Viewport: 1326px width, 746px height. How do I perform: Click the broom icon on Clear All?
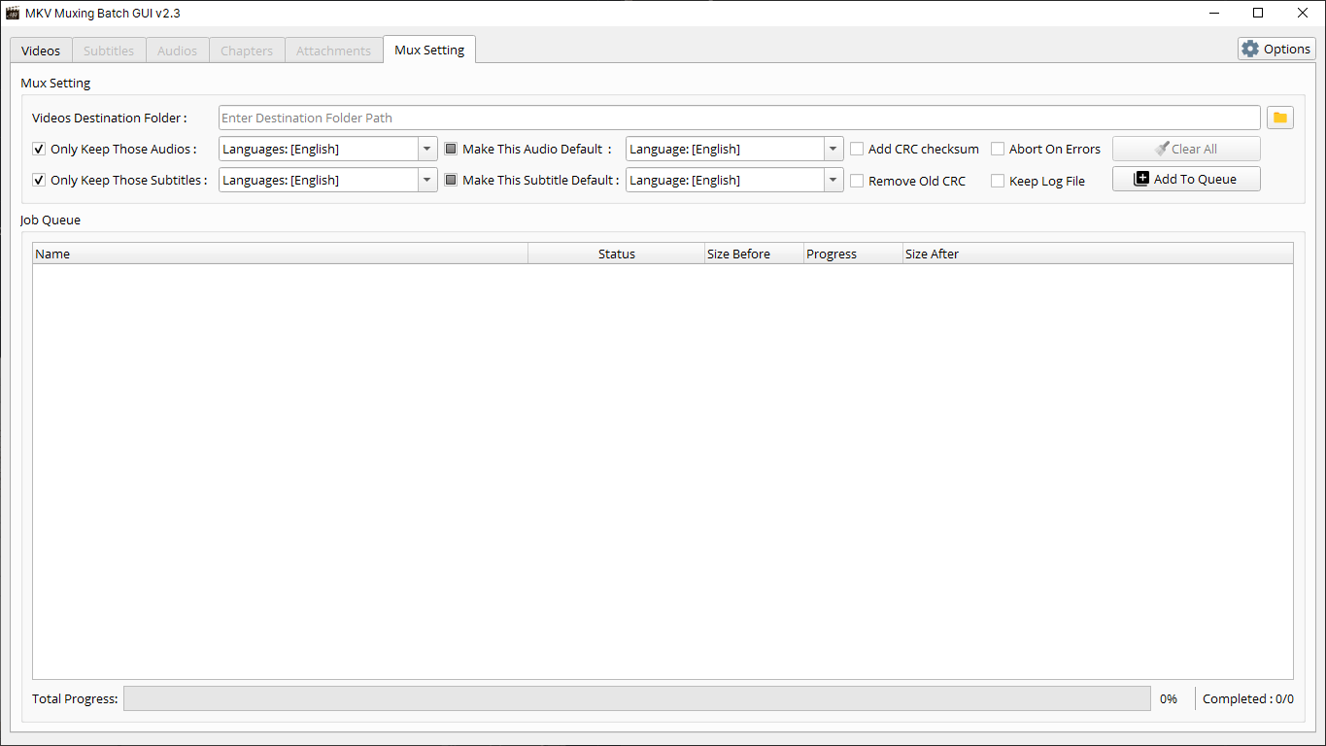(x=1164, y=148)
